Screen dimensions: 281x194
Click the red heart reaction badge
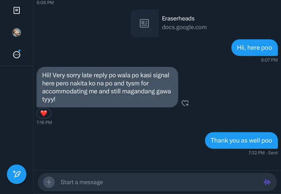[x=44, y=113]
